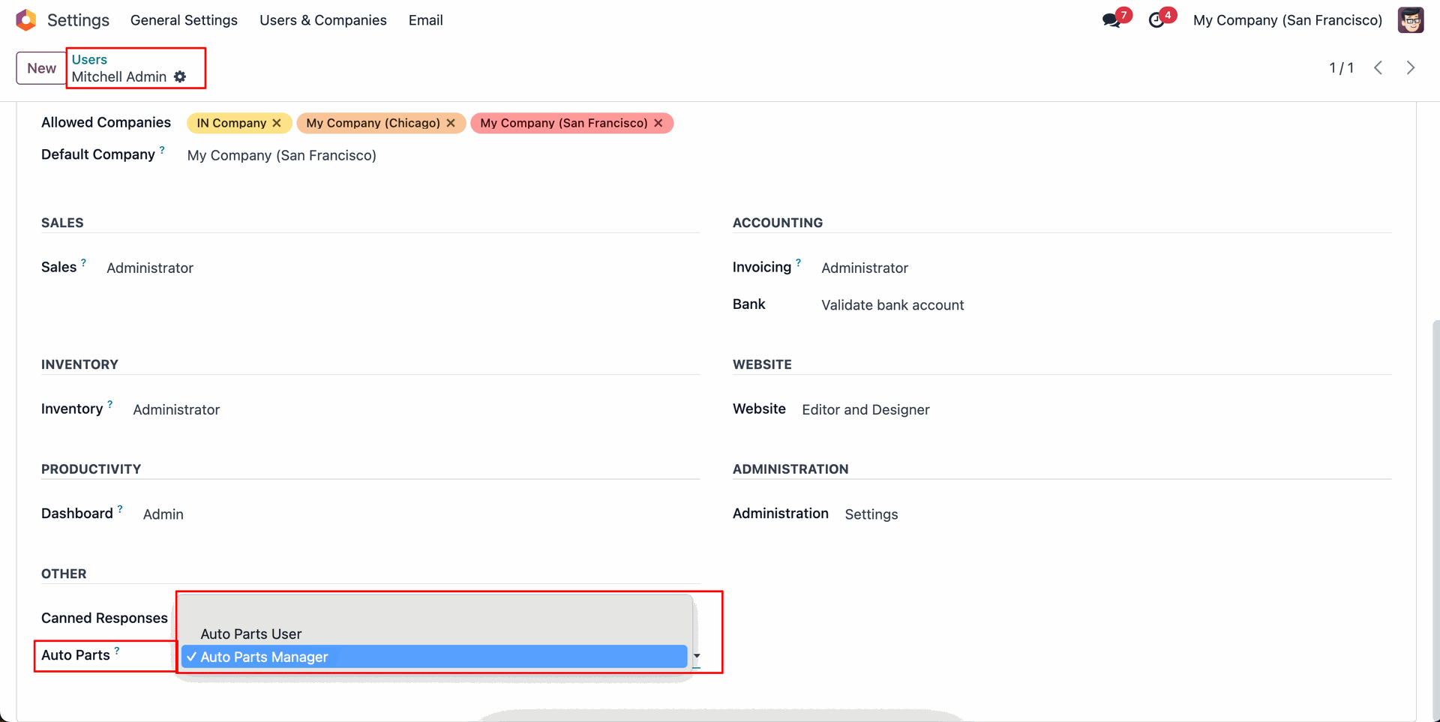Open the company switcher in top bar

tap(1287, 20)
